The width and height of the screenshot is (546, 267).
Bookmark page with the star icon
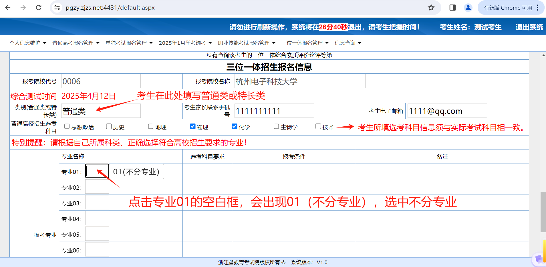[x=431, y=8]
